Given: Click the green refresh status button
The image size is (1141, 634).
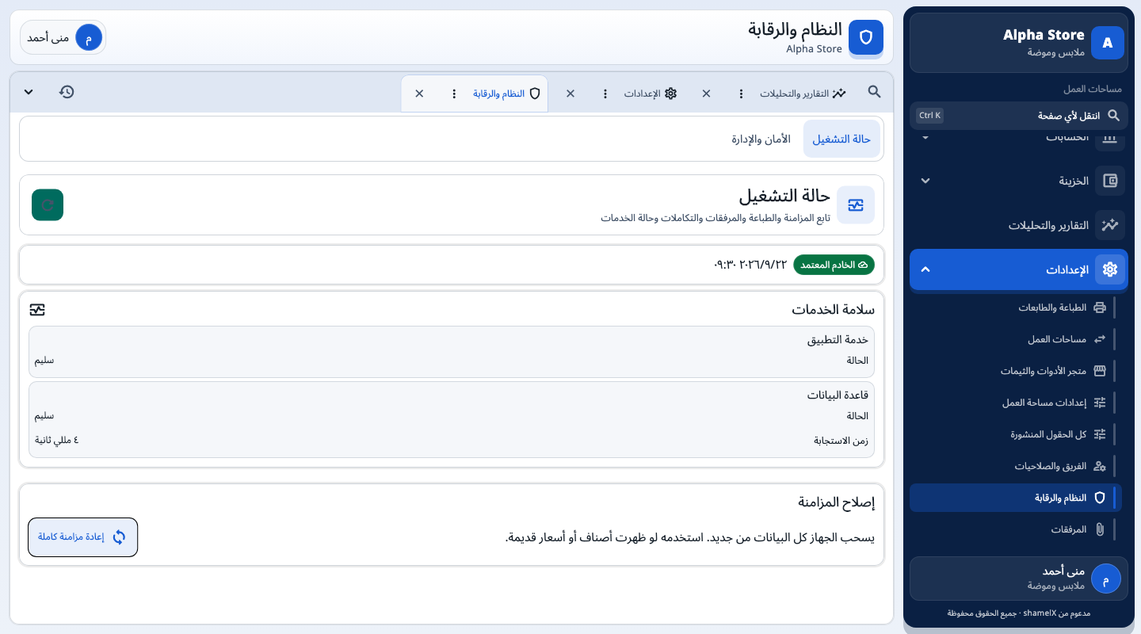Looking at the screenshot, I should tap(48, 204).
